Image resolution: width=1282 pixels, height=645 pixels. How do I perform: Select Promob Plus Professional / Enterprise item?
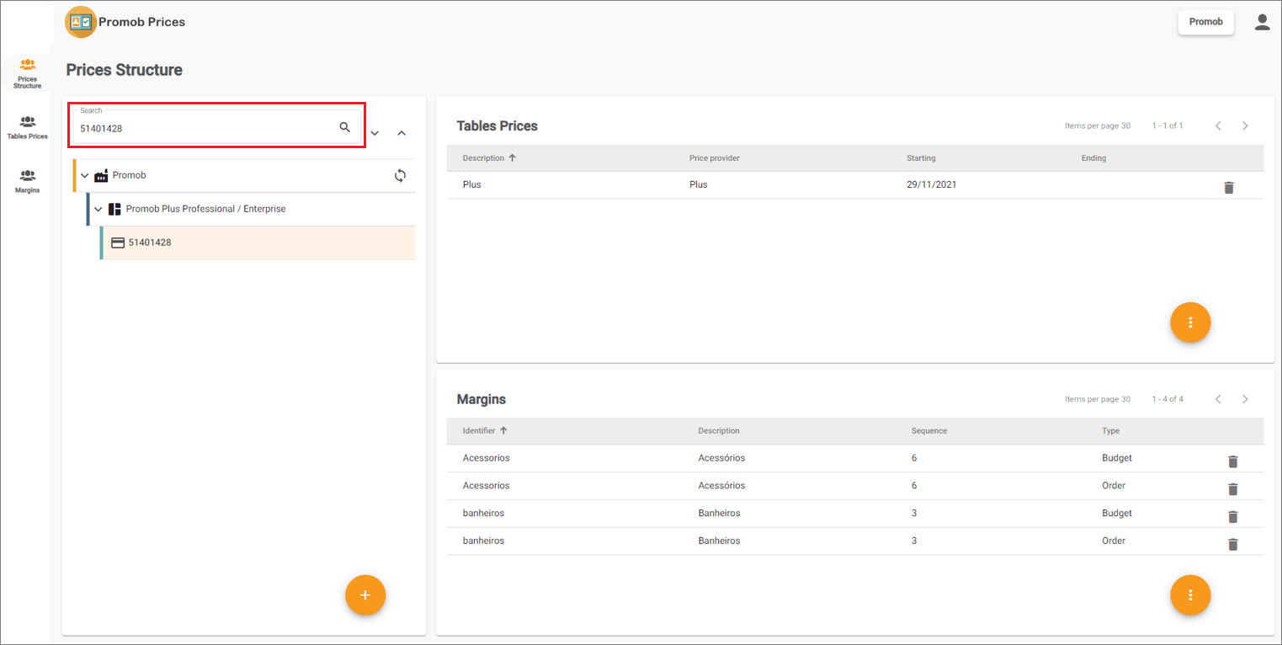(x=251, y=209)
